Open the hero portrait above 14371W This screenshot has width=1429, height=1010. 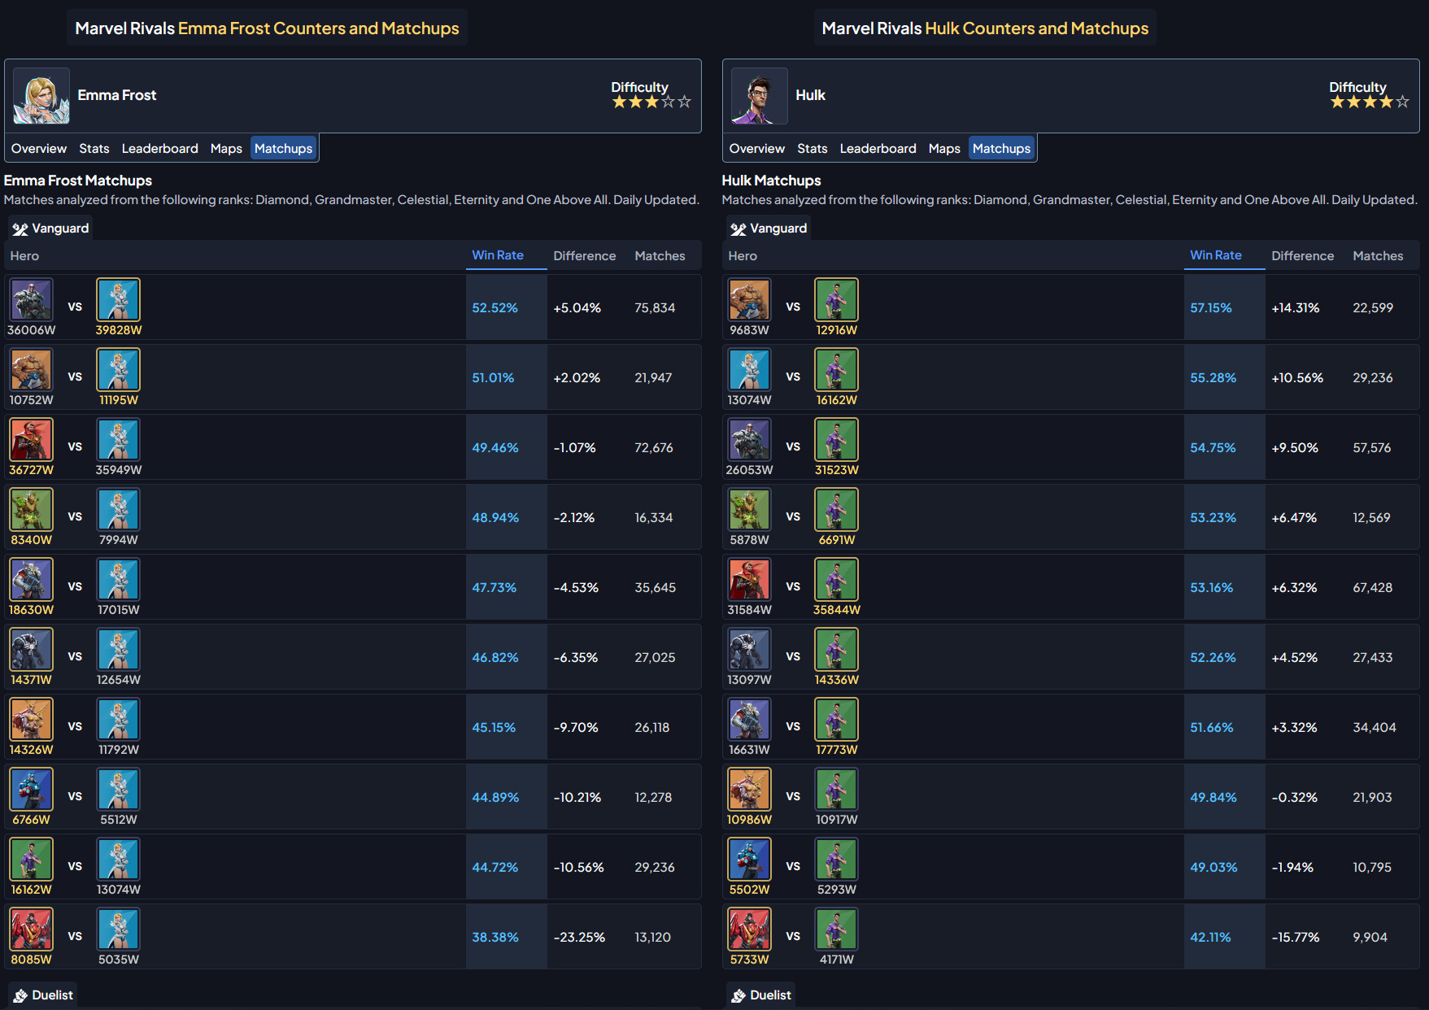(32, 649)
